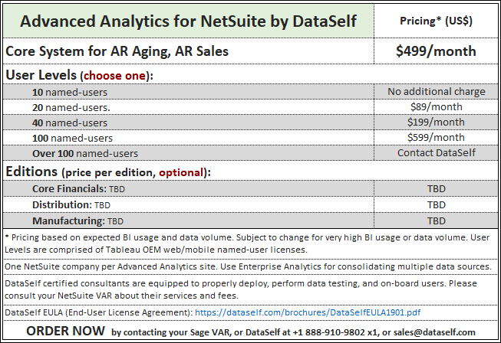Viewport: 501px width, 343px height.
Task: Select the 40 named-users row
Action: 250,122
